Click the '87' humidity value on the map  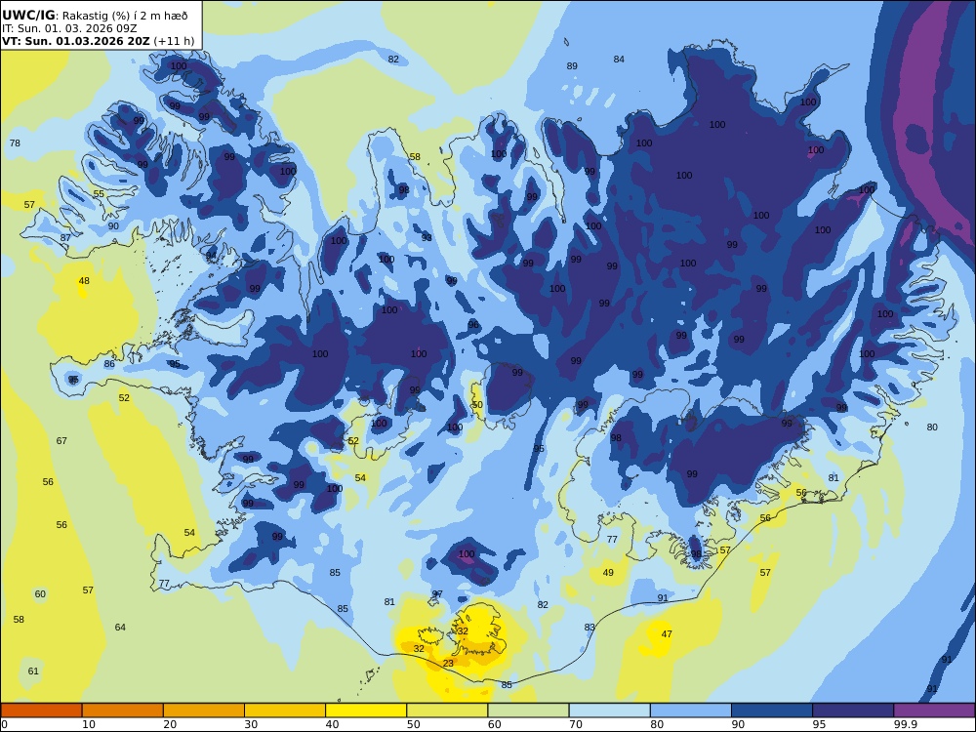click(x=65, y=238)
